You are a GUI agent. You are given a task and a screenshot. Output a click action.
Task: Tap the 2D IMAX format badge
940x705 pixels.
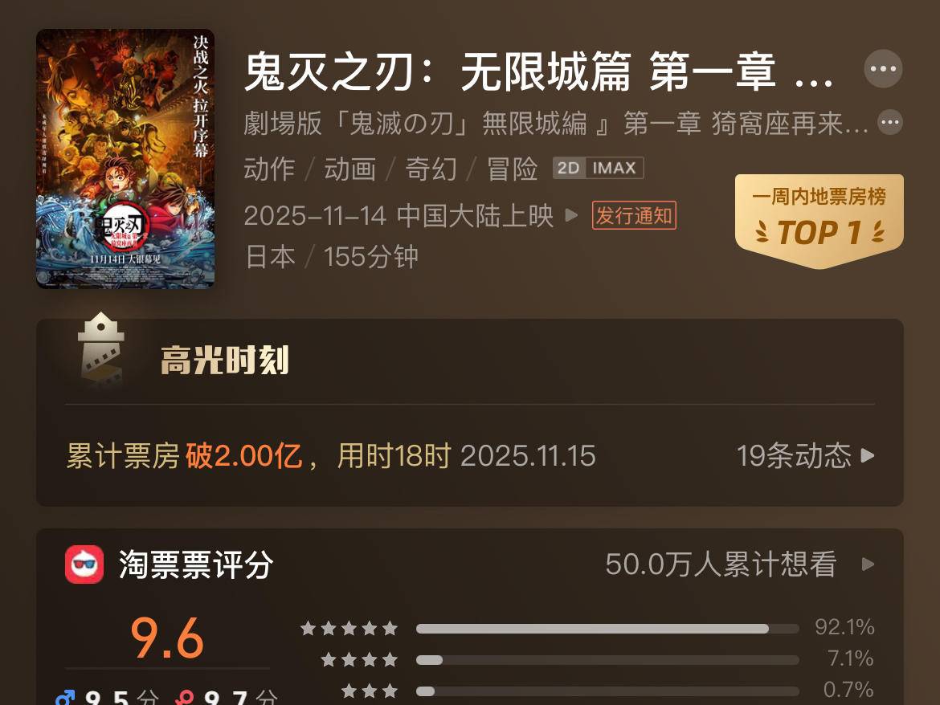tap(599, 168)
